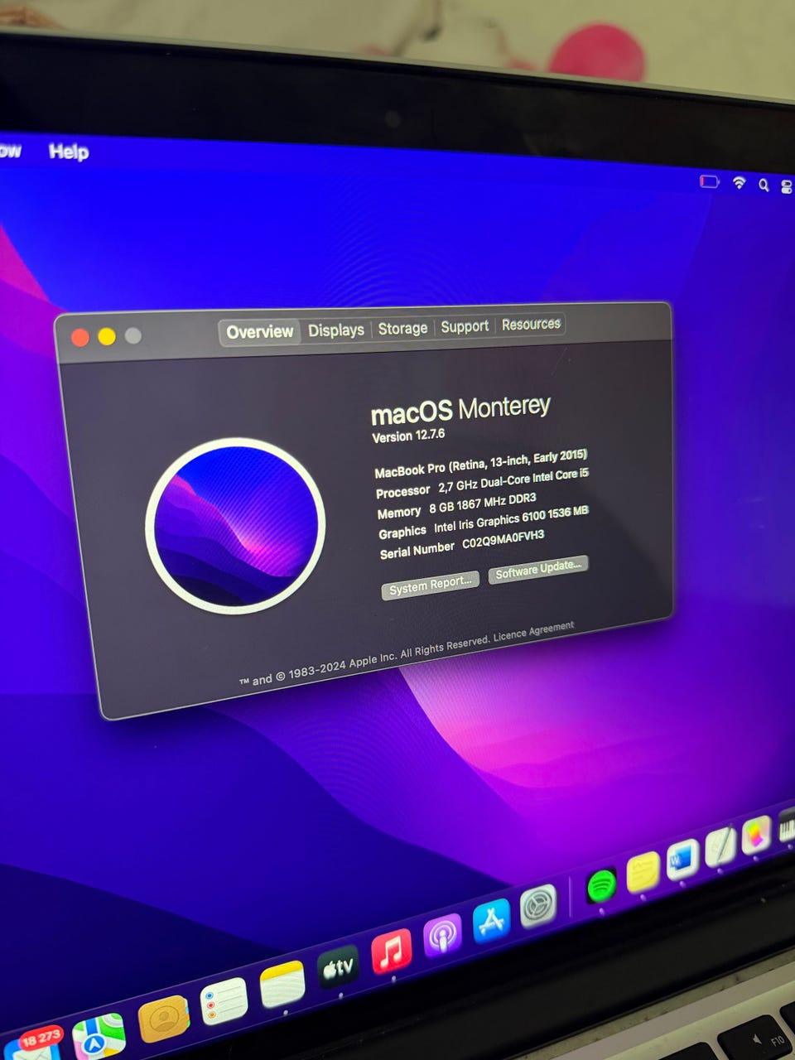Open the Help menu
Screen dimensions: 795x1060
point(68,152)
